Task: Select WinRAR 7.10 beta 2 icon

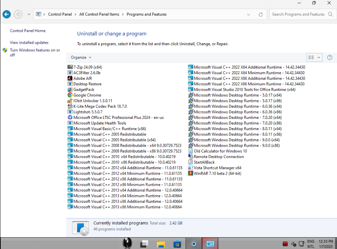Action: click(191, 173)
